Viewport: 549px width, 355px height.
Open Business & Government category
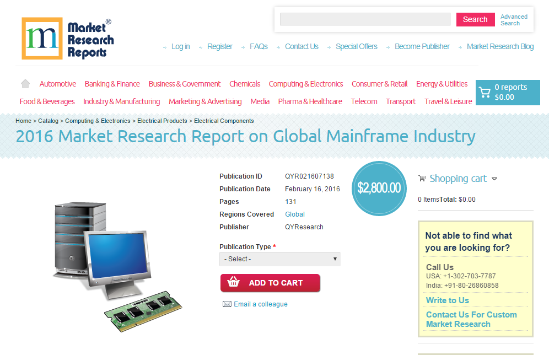pos(185,84)
